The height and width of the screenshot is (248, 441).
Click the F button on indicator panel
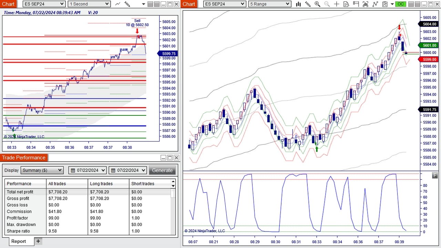435,176
